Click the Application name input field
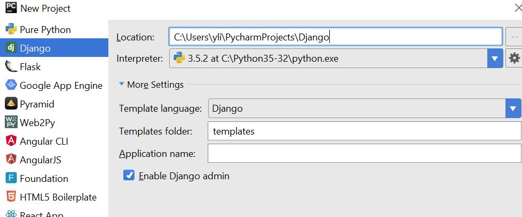 364,153
